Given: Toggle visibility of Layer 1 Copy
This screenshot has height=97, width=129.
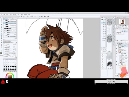Looking at the screenshot, I should 116,56.
